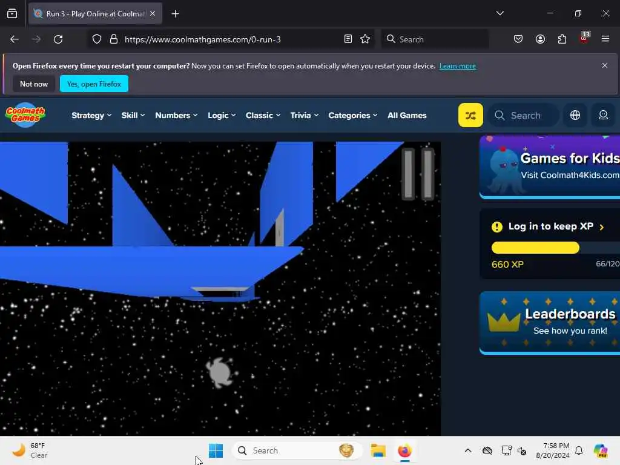
Task: Click the yellow XP progress bar
Action: tap(535, 248)
